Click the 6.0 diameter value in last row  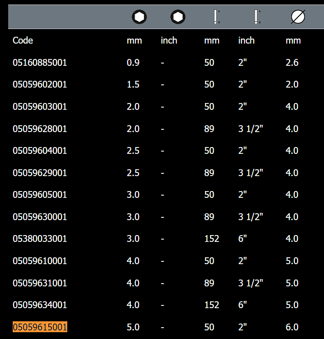coord(292,327)
